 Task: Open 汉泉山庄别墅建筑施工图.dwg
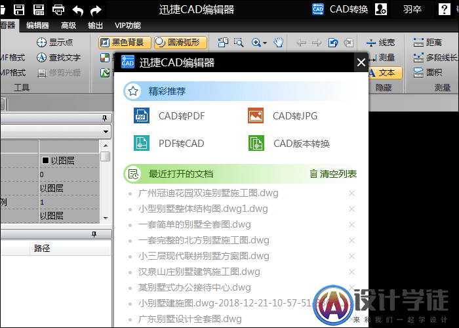click(199, 272)
